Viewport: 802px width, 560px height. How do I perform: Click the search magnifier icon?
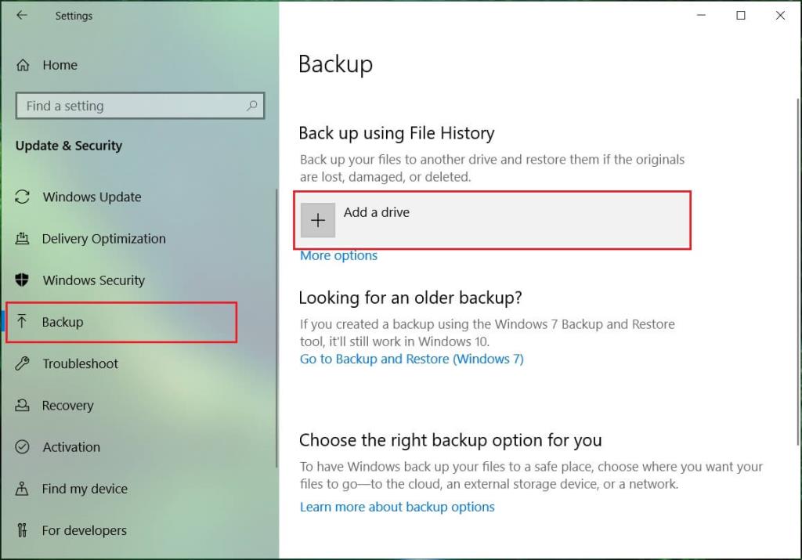pos(252,106)
